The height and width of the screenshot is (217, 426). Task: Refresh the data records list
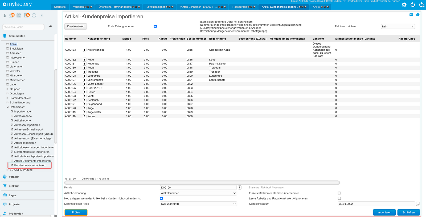[x=66, y=179]
